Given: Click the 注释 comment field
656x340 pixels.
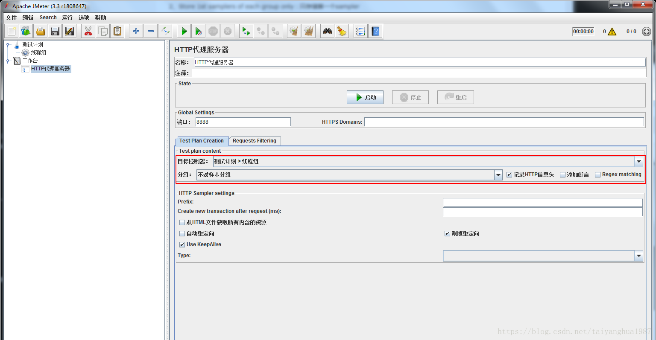Looking at the screenshot, I should (x=419, y=73).
